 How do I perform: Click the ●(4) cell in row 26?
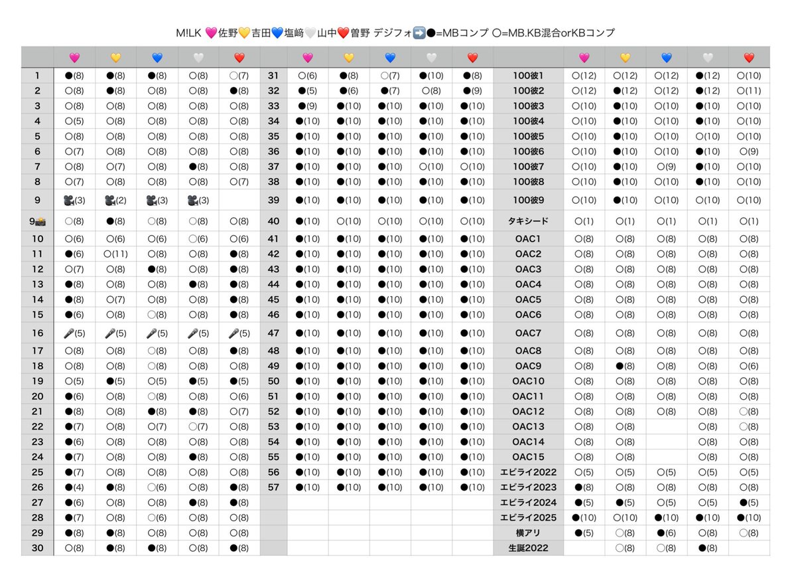tap(74, 487)
